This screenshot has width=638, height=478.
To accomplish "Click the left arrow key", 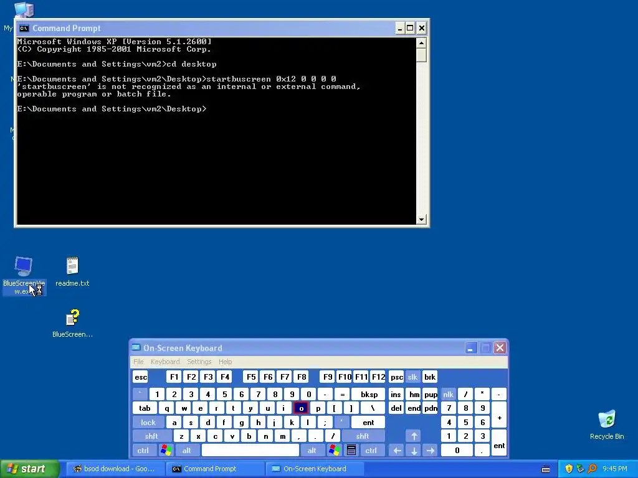I will pyautogui.click(x=397, y=451).
